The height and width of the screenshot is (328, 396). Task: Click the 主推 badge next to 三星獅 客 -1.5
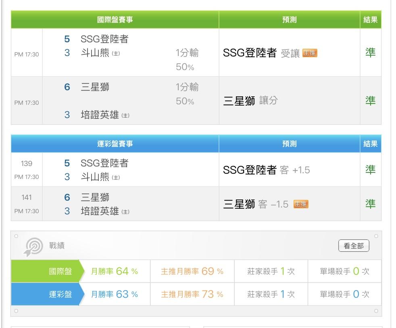point(301,204)
